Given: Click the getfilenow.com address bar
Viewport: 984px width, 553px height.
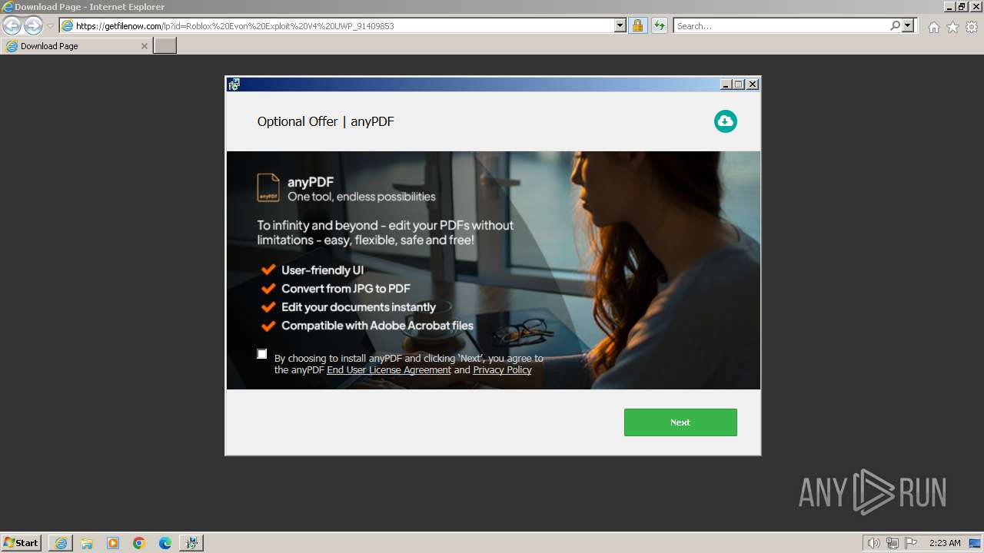Looking at the screenshot, I should click(337, 26).
